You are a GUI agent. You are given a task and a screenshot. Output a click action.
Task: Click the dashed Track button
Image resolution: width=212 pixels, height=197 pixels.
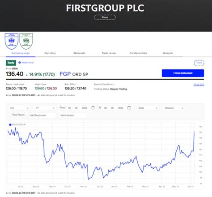[199, 63]
